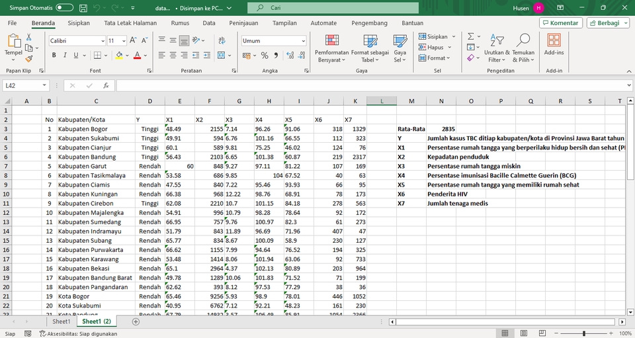Click the Undo arrow icon
Screen dimensions: 635x338
tap(97, 8)
